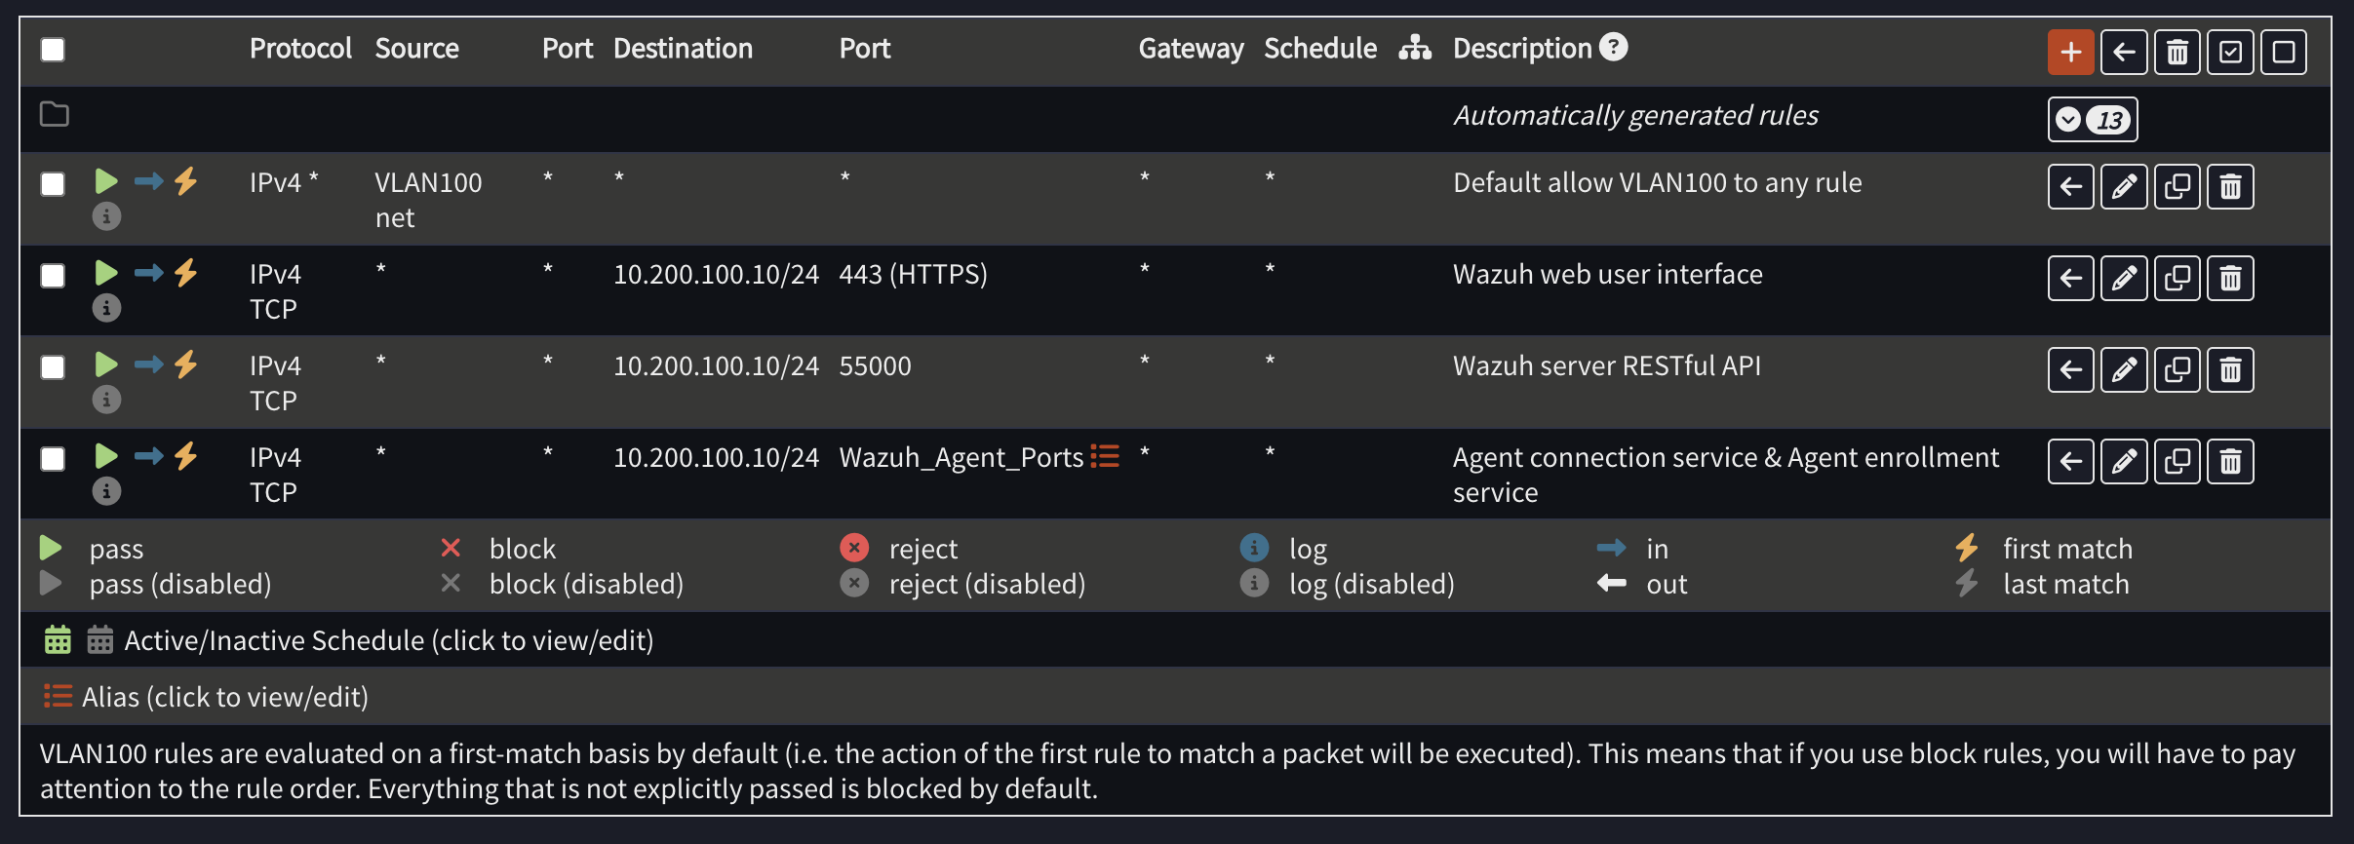This screenshot has width=2354, height=844.
Task: Check the Agent connection service rule checkbox
Action: point(52,458)
